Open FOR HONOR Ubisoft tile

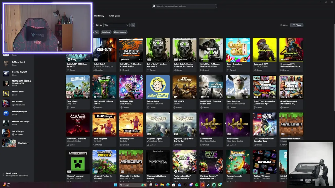185,92
